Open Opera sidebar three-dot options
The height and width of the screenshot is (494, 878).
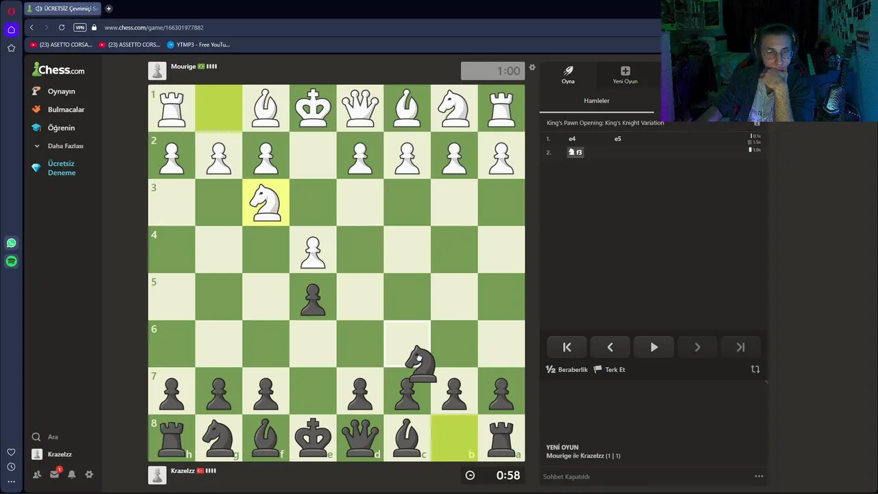[x=11, y=482]
